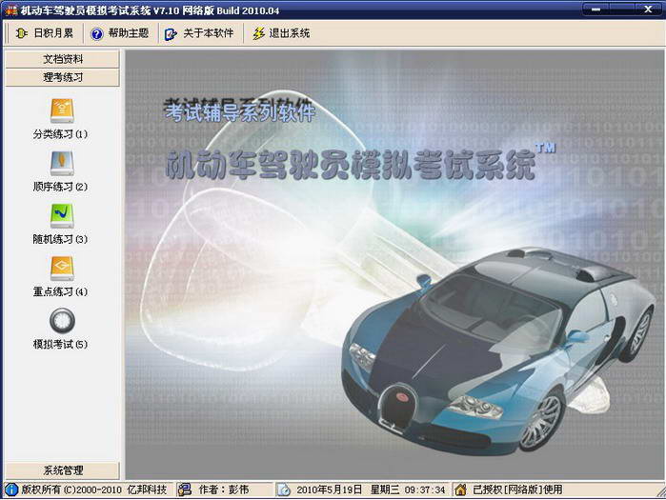Open the 分类练习 (1) orange icon

[62, 110]
